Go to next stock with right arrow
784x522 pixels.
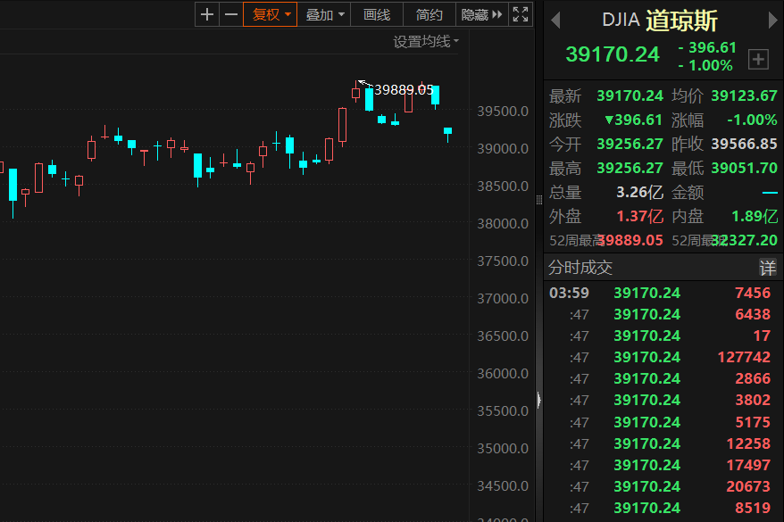coord(771,20)
